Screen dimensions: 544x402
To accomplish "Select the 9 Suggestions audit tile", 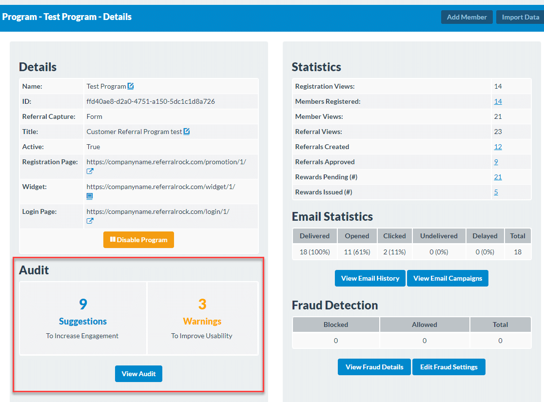I will tap(83, 318).
